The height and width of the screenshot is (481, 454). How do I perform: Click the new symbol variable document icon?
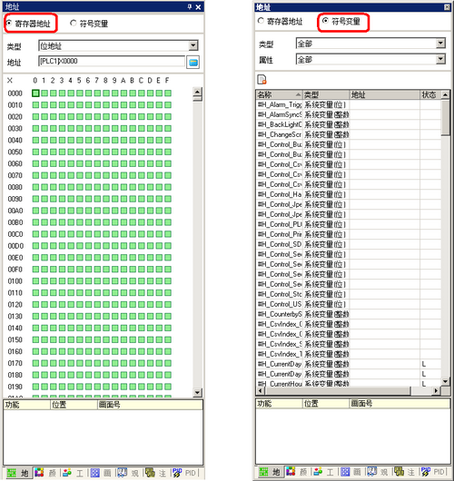[262, 80]
